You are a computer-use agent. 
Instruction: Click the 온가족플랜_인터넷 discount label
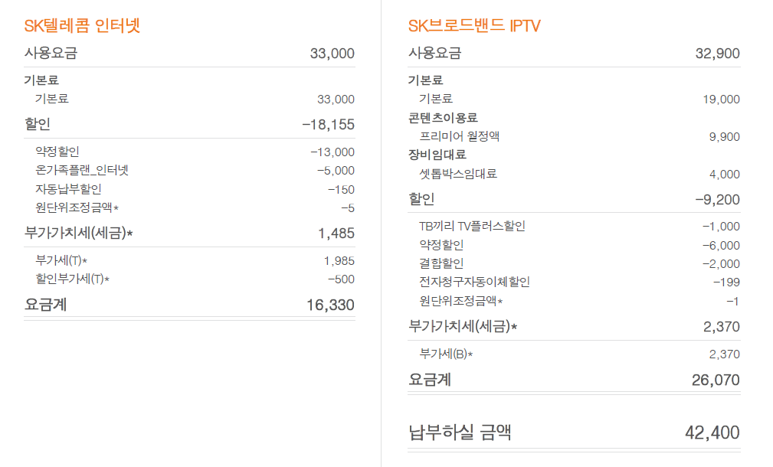tap(82, 170)
